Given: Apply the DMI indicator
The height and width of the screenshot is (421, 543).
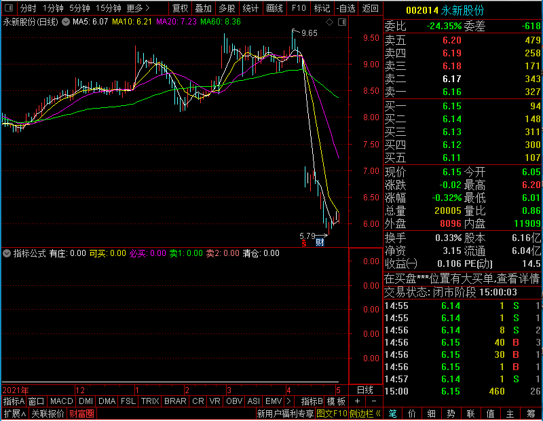Looking at the screenshot, I should [x=86, y=401].
